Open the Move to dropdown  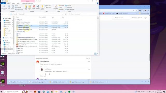point(26,9)
